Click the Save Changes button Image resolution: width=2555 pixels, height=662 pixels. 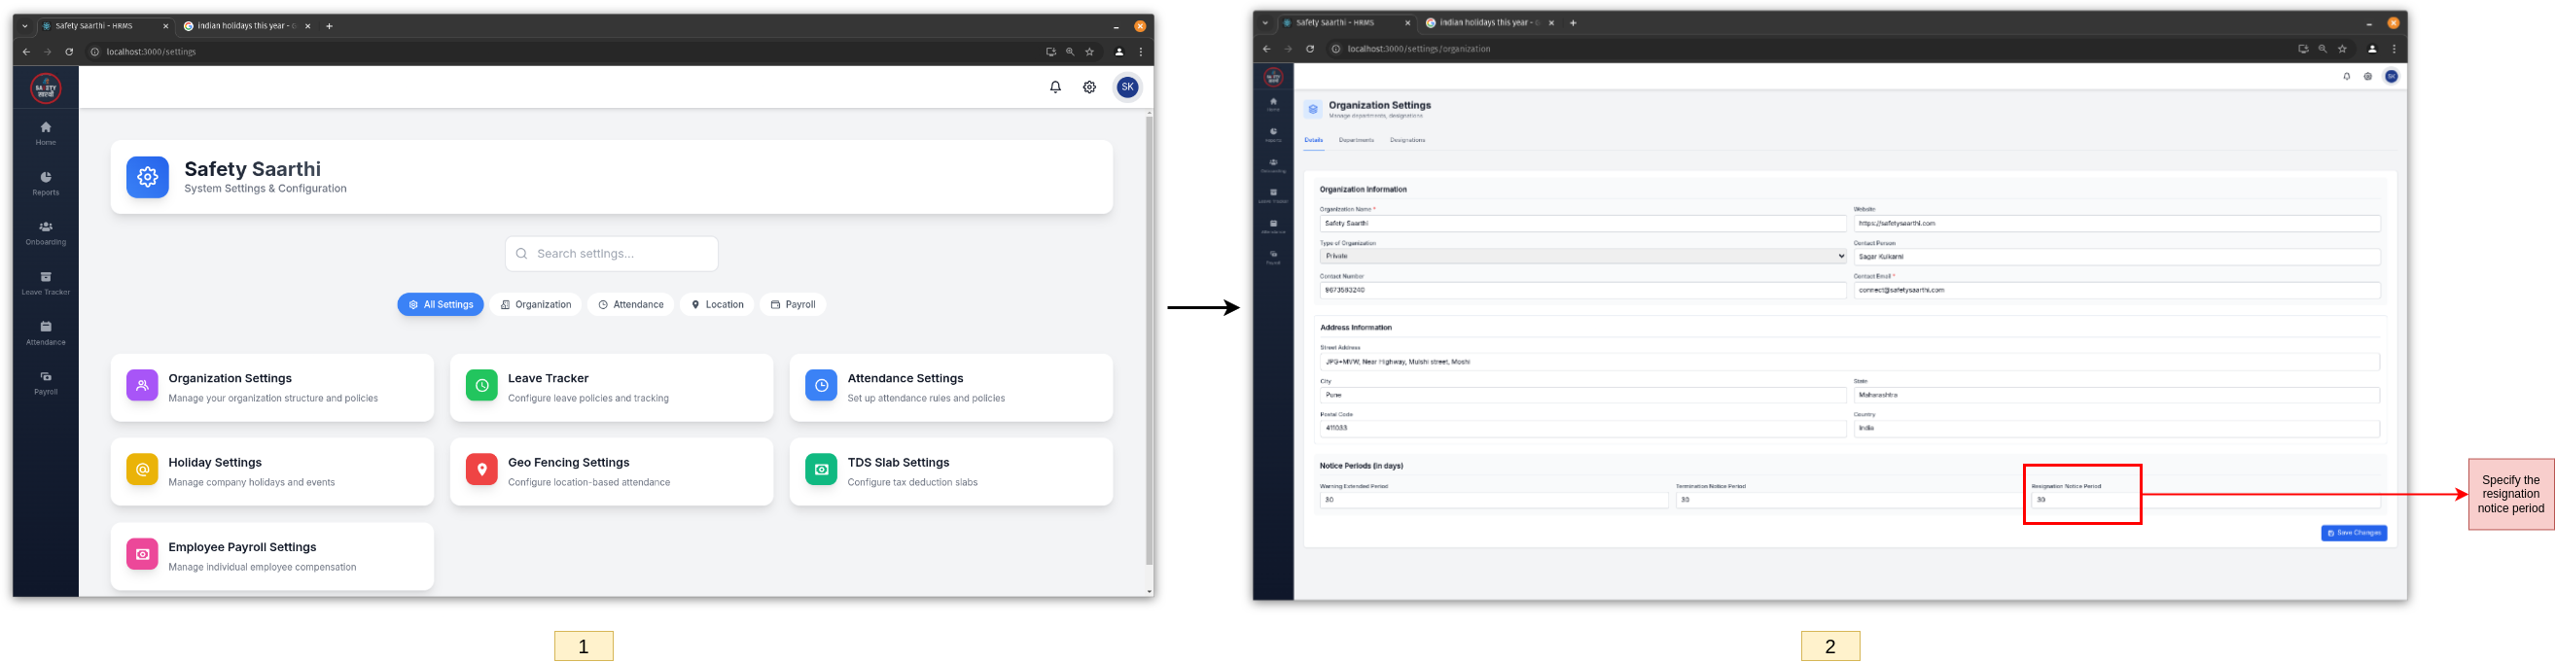pyautogui.click(x=2353, y=533)
